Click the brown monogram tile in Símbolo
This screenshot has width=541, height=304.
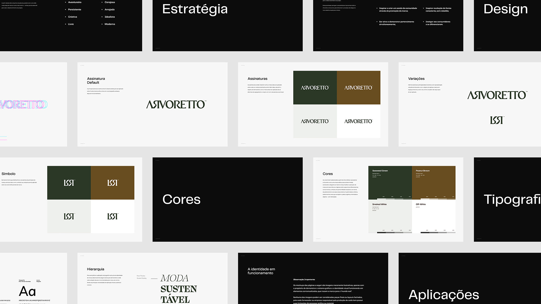tap(113, 183)
